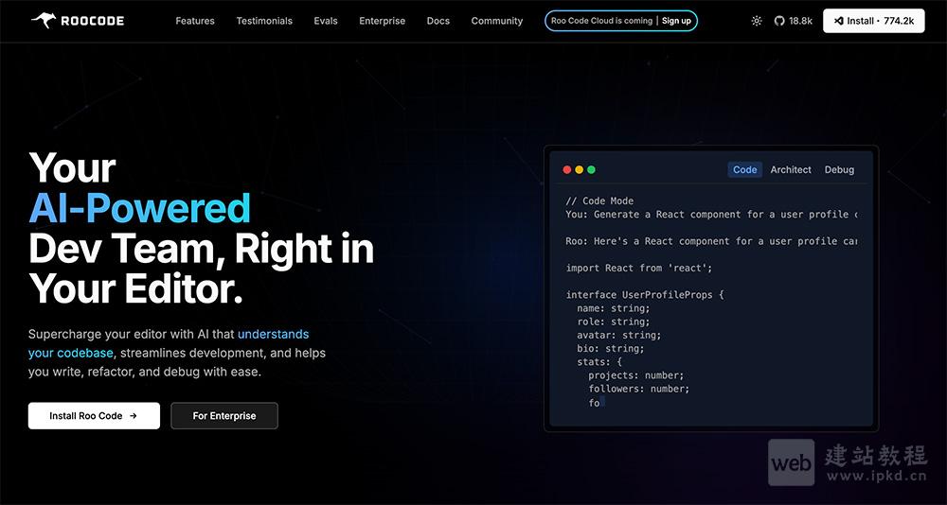Click the arrow in Install Roo Code button
The width and height of the screenshot is (947, 505).
pyautogui.click(x=134, y=416)
